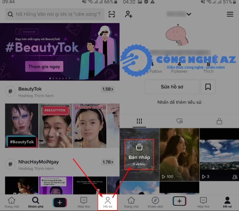The height and width of the screenshot is (211, 239).
Task: Switch to the videos grid tab
Action: tap(139, 121)
